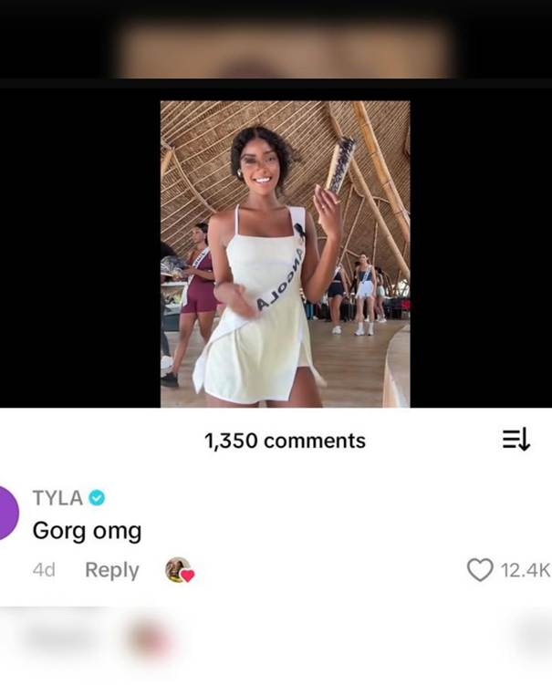This screenshot has width=552, height=685.
Task: Click the "4d" comment timestamp
Action: 44,570
